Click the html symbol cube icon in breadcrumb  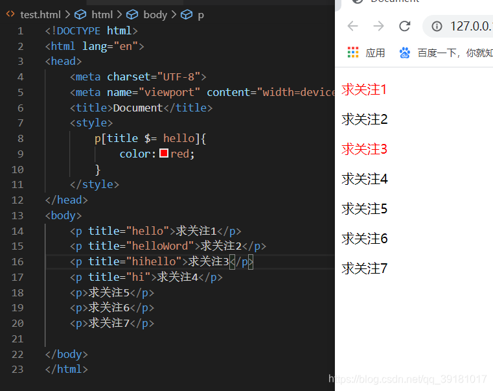(x=80, y=14)
